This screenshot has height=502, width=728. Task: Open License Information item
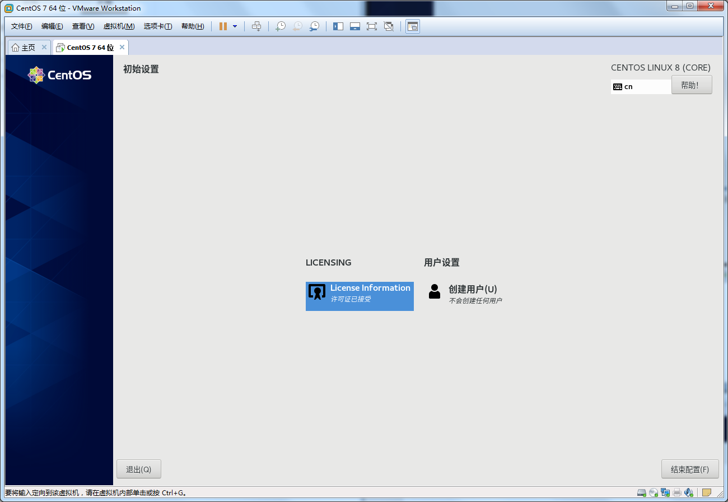coord(360,296)
